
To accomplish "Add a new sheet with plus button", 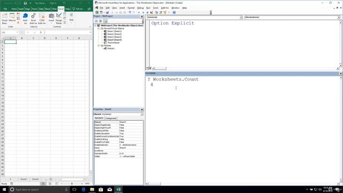I will 51,179.
